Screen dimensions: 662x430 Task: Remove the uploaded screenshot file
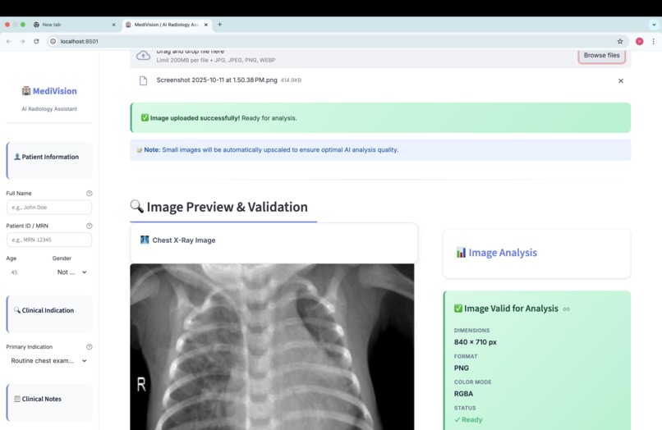point(621,80)
